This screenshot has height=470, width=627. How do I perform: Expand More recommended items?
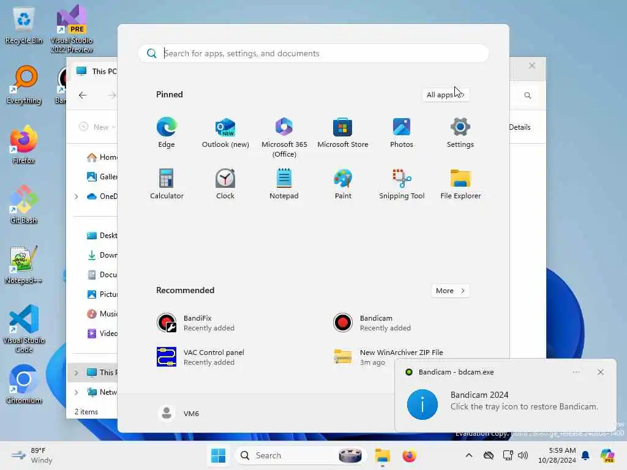(x=450, y=291)
